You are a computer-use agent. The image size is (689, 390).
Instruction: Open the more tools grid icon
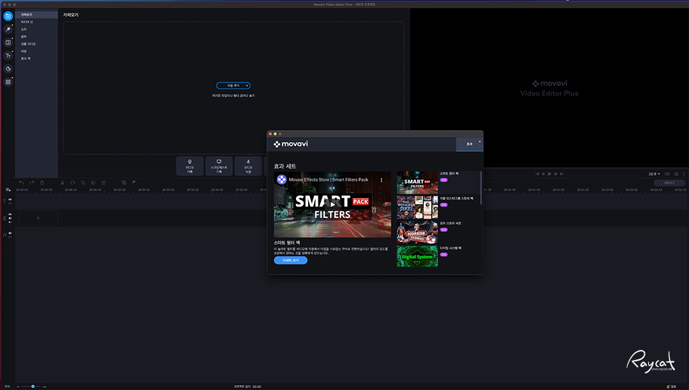pos(8,82)
